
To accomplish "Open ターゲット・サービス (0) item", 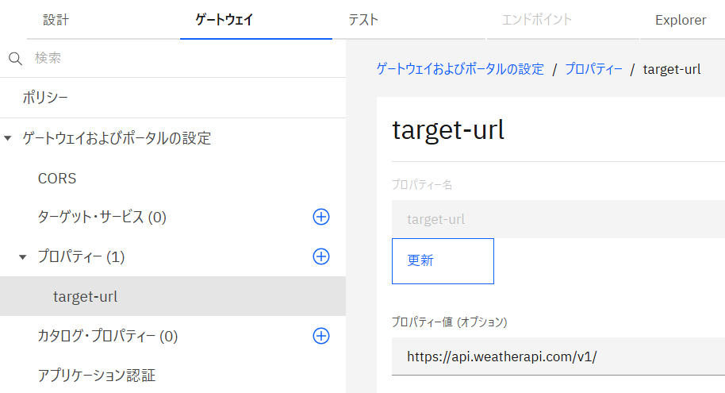I will coord(102,217).
